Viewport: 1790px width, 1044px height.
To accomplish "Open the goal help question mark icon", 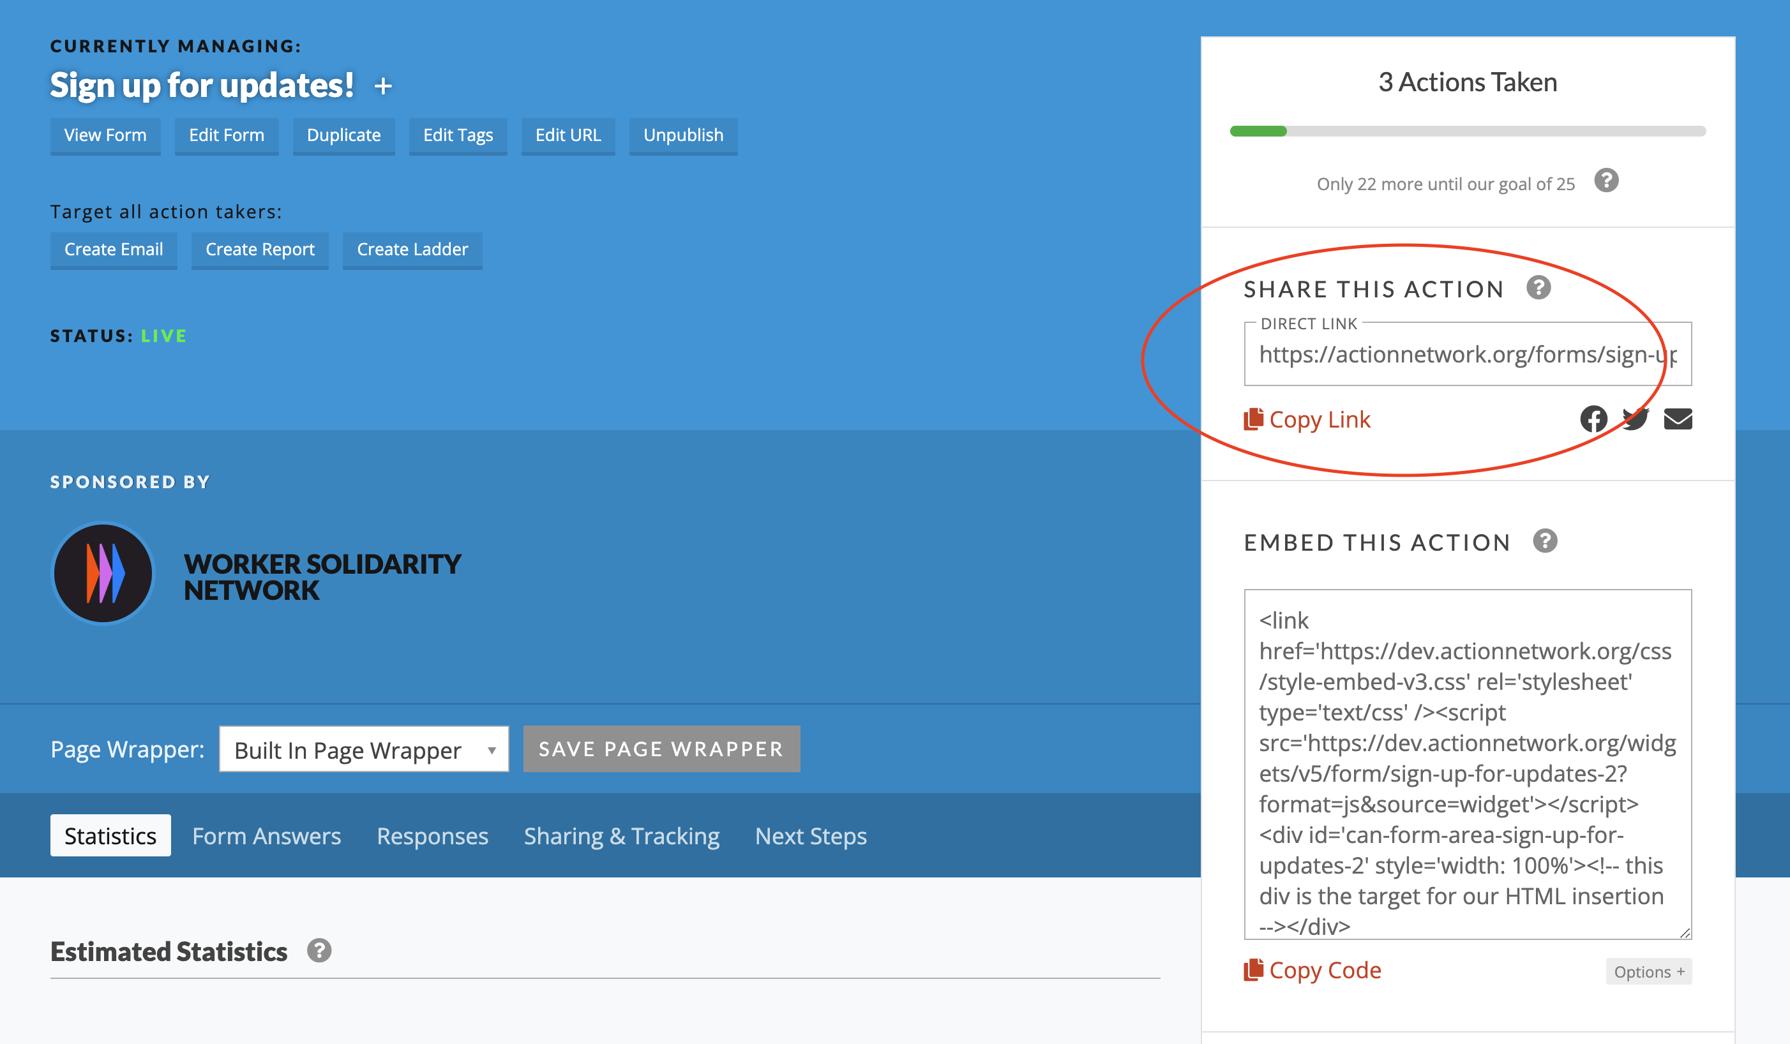I will [x=1606, y=181].
